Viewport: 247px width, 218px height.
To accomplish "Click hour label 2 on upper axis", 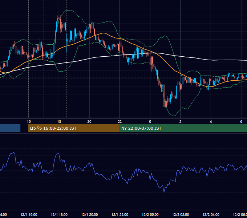I will (x=181, y=122).
